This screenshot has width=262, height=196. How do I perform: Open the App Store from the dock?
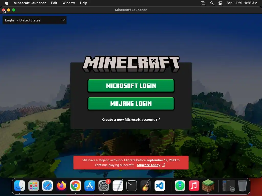(x=90, y=186)
